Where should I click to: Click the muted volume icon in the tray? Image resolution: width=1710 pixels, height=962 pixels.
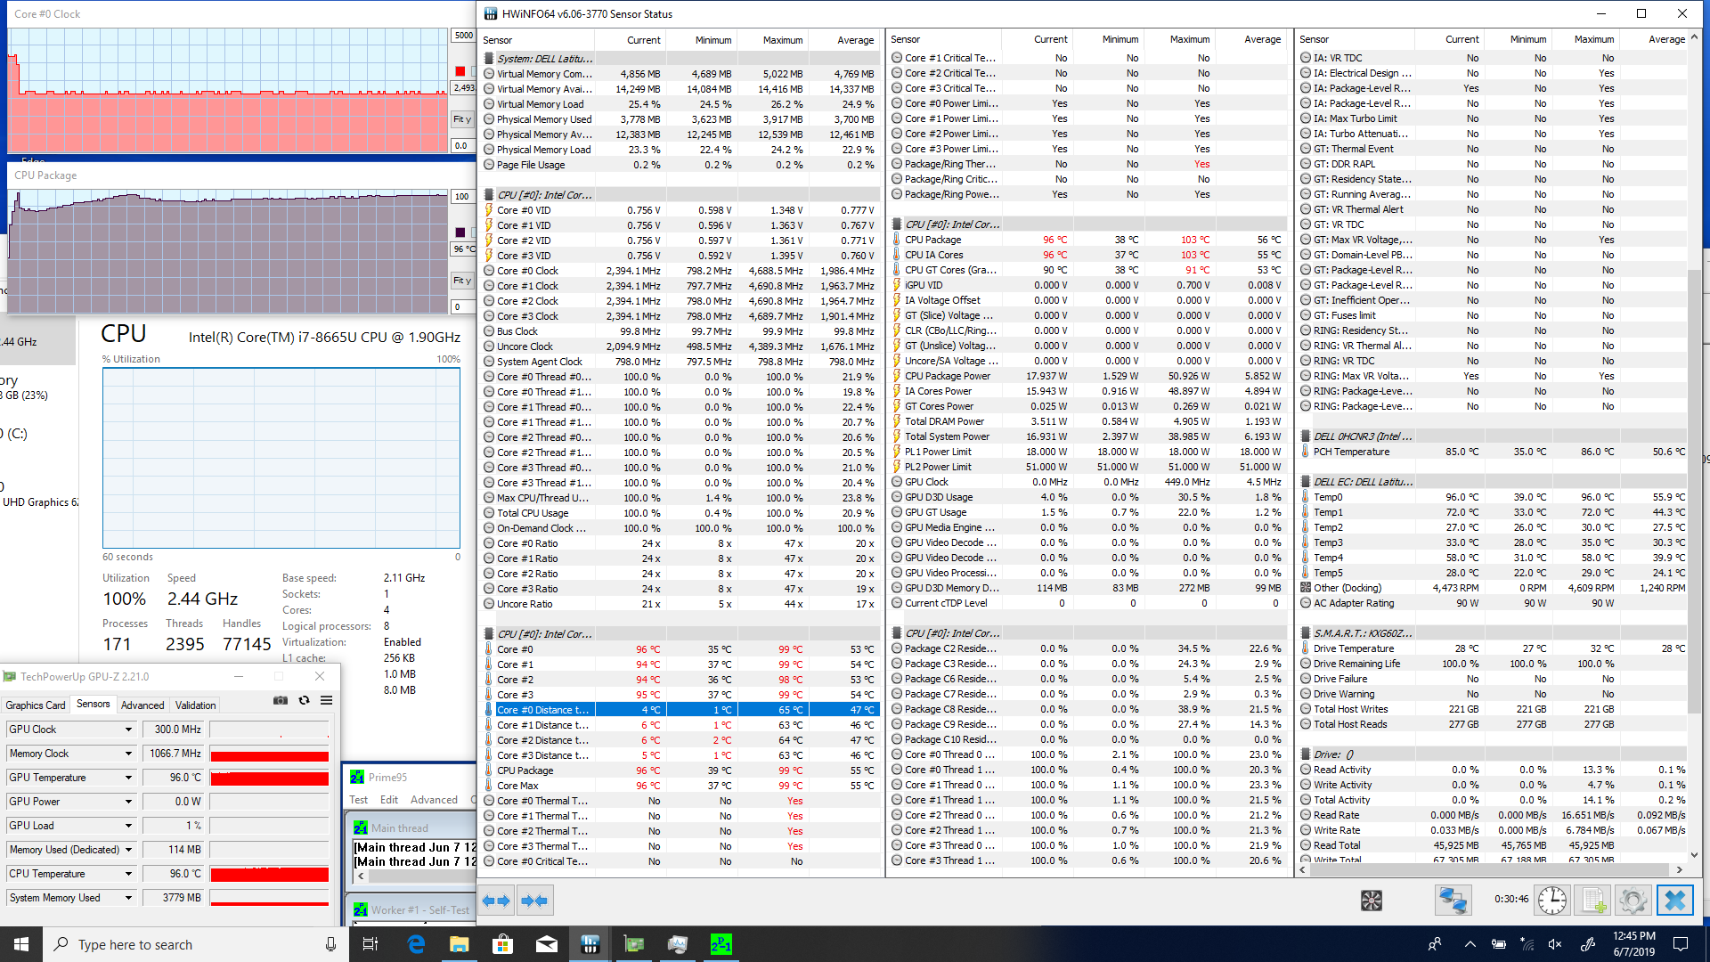(1555, 944)
